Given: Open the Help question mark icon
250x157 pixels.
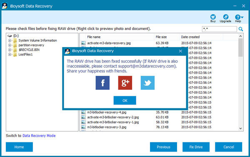Looking at the screenshot, I should pos(237,17).
